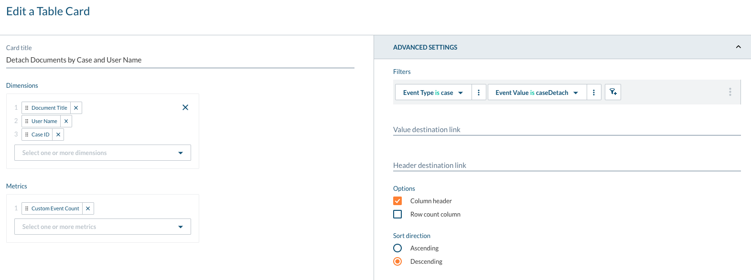Select Ascending sort direction
Screen dimensions: 751x280
pos(397,248)
